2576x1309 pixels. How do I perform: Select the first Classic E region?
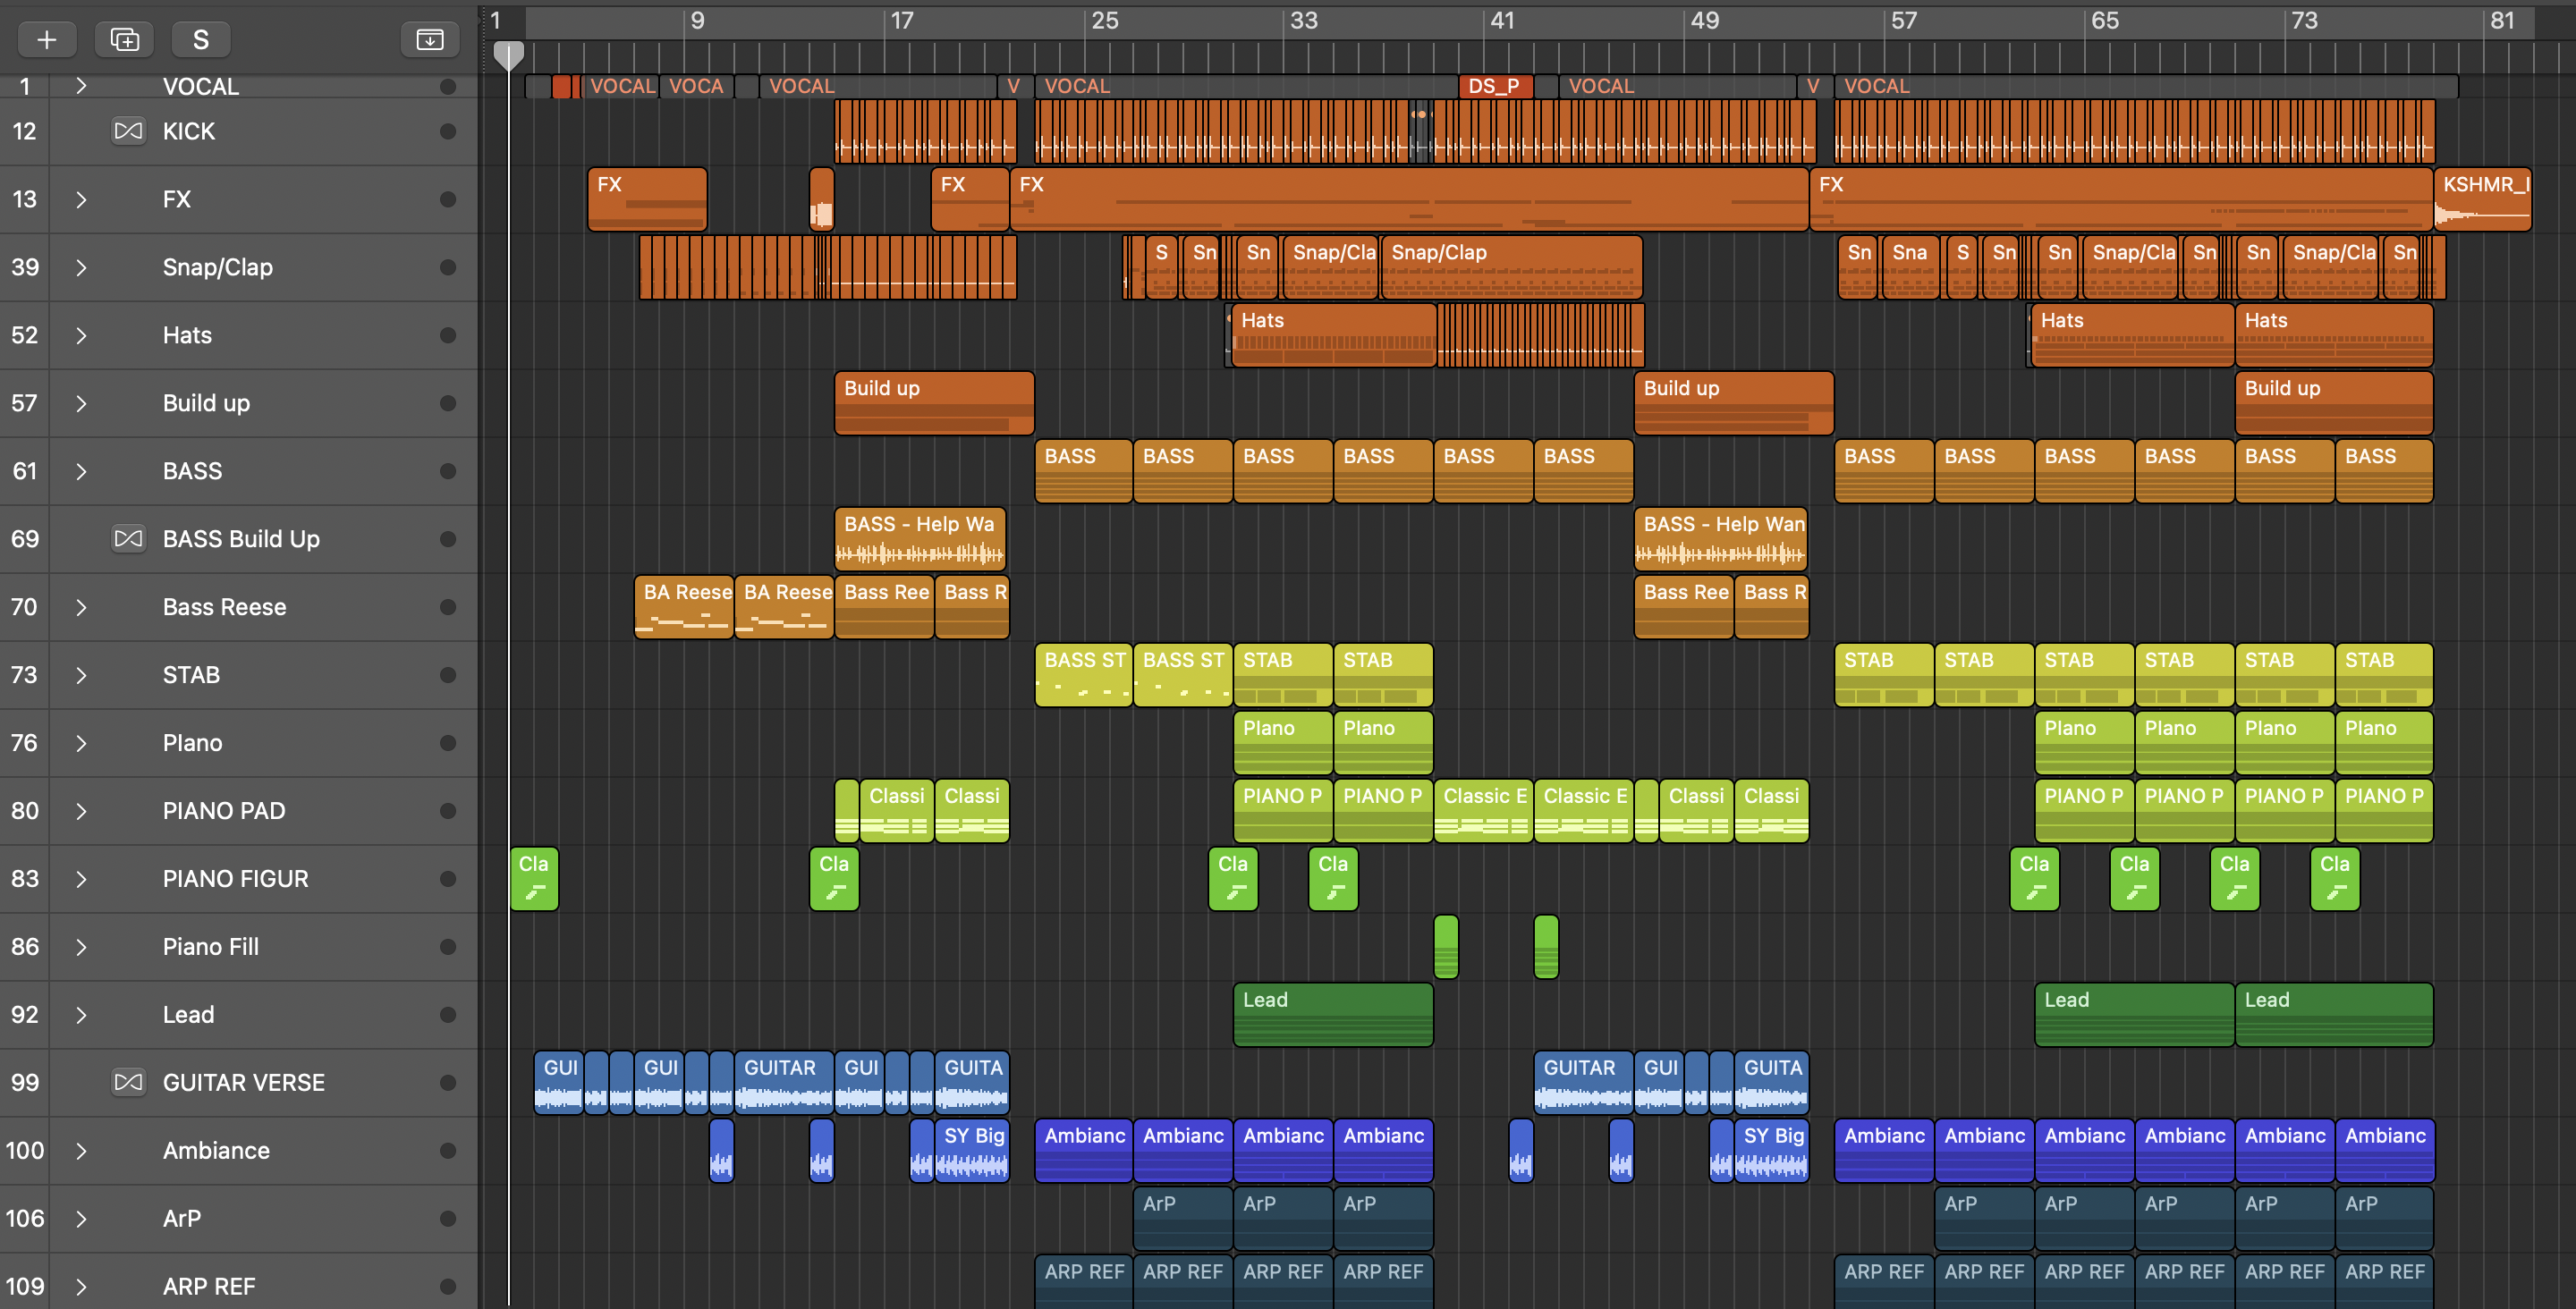pyautogui.click(x=1483, y=811)
